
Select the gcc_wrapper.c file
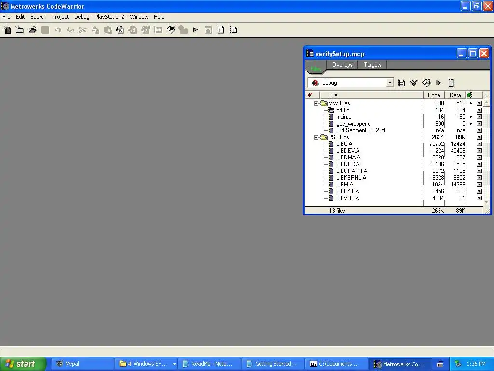point(353,124)
